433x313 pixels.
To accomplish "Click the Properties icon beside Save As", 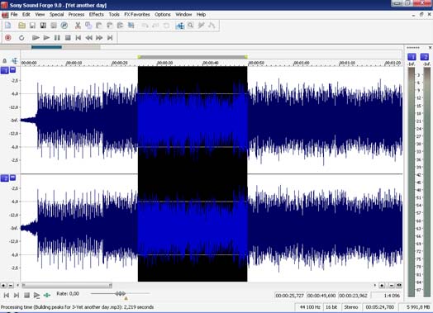I will (x=54, y=26).
